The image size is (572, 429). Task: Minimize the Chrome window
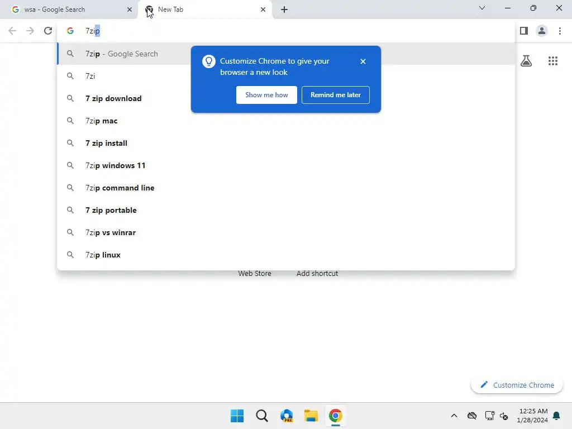click(x=507, y=8)
